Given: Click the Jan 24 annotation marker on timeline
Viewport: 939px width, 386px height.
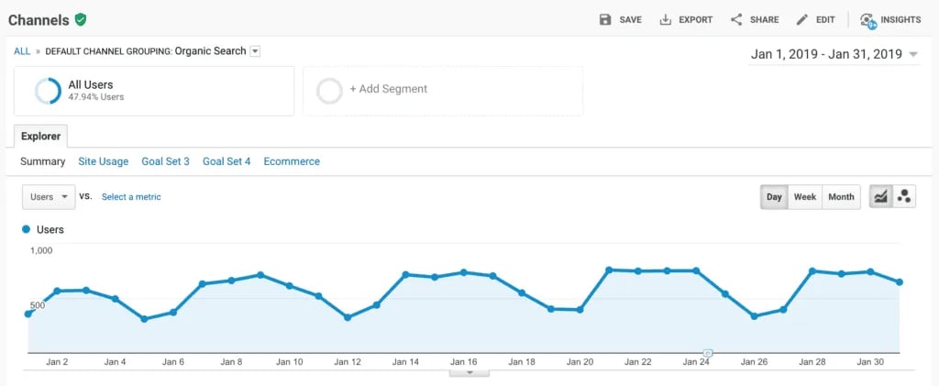Looking at the screenshot, I should (707, 353).
